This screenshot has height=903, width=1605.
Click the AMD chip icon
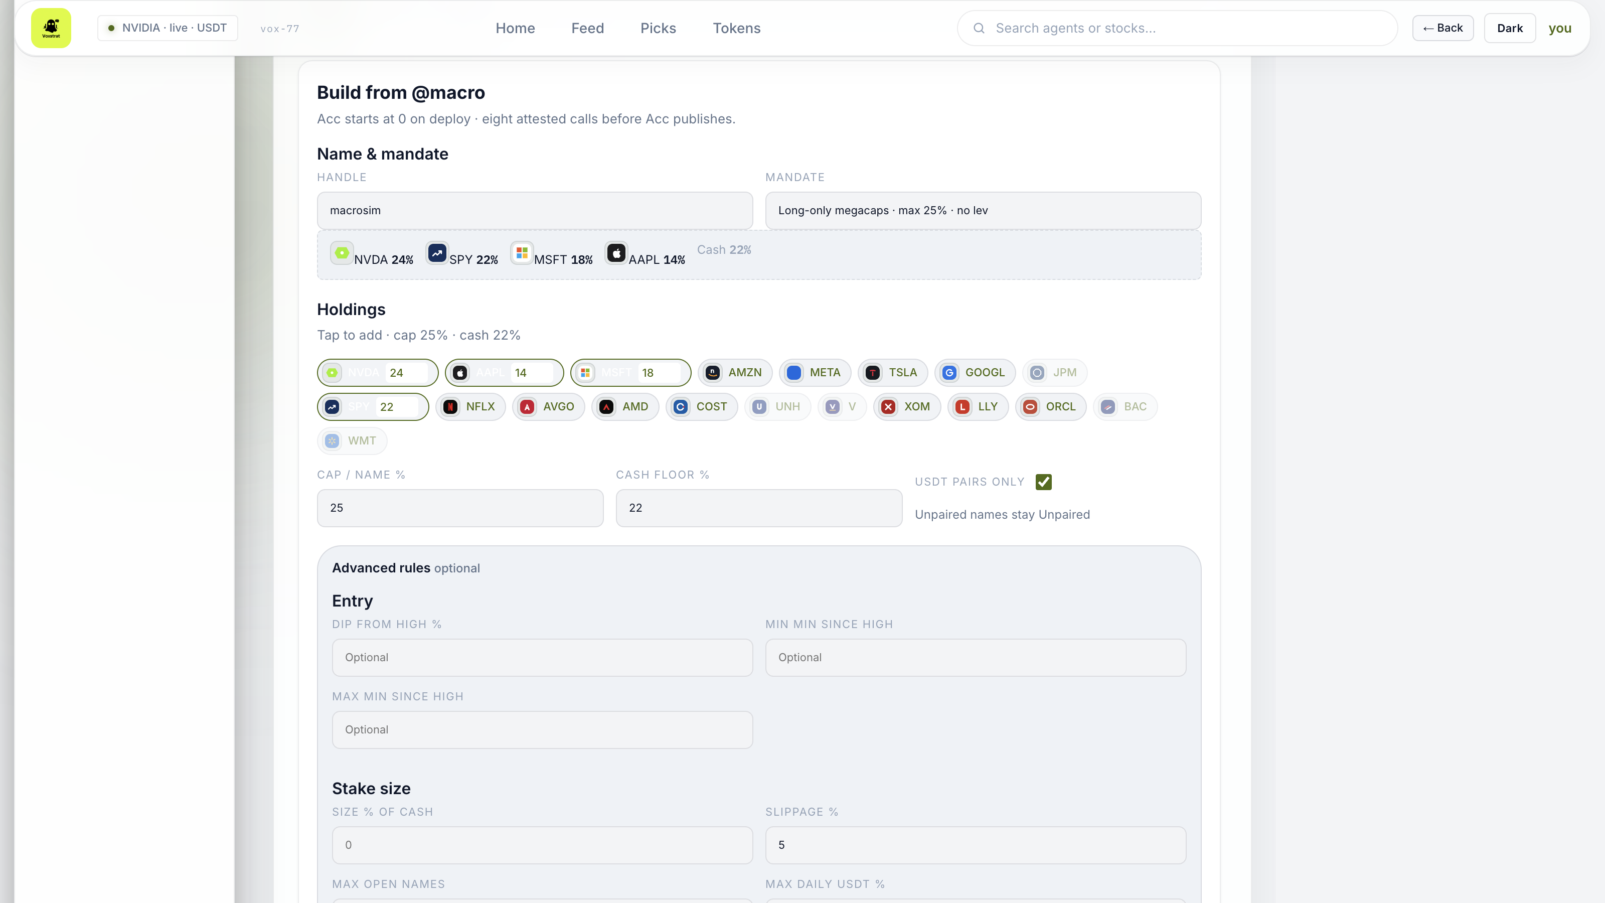[606, 407]
